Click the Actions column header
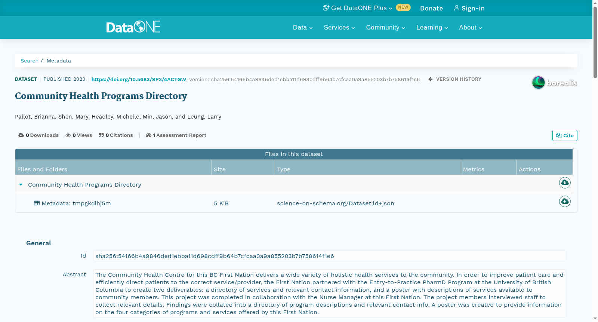Viewport: 598px width, 322px height. (545, 168)
